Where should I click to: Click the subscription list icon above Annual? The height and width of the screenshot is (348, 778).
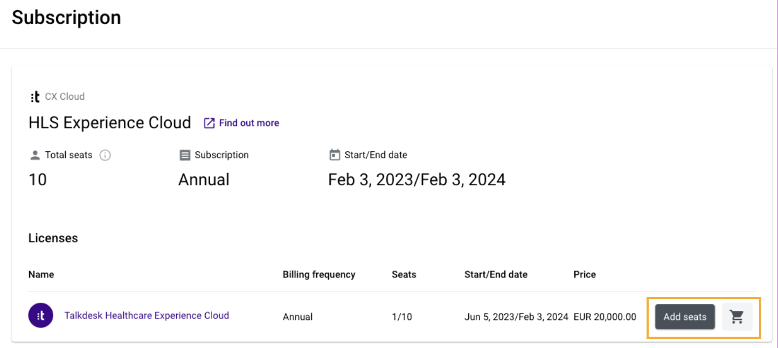click(x=184, y=155)
